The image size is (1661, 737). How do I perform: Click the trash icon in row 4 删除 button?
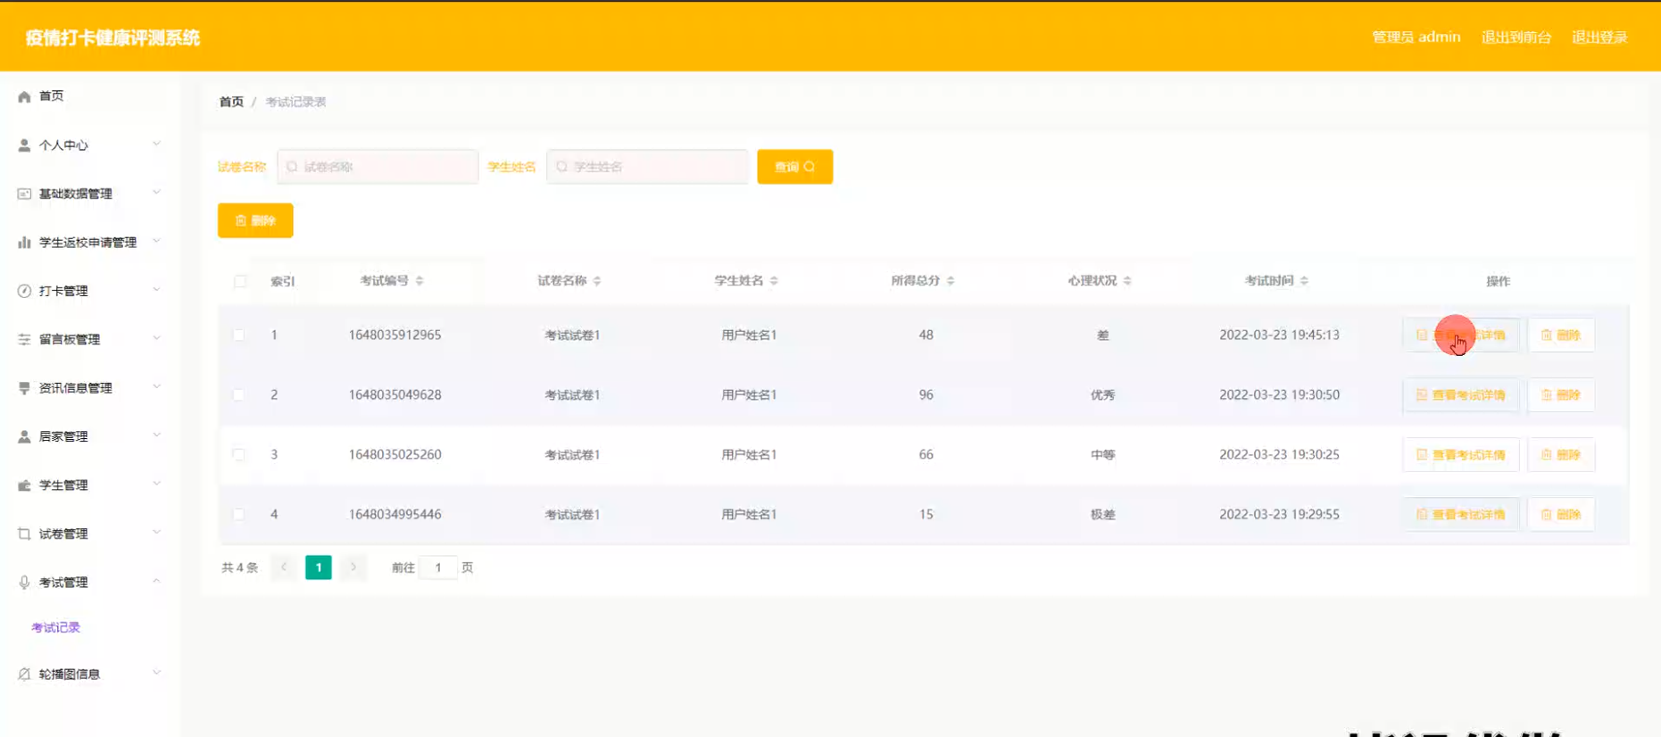[x=1547, y=514]
